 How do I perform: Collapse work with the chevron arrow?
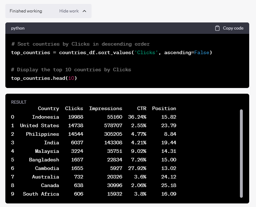click(x=84, y=11)
